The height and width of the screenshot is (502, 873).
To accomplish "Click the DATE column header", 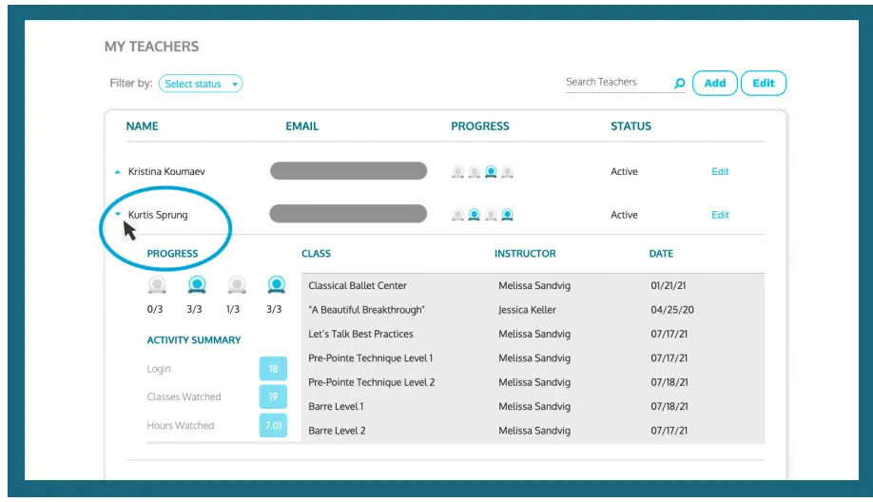I will pos(661,254).
